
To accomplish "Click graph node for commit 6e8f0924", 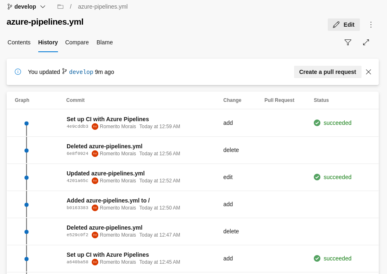I will (26, 150).
